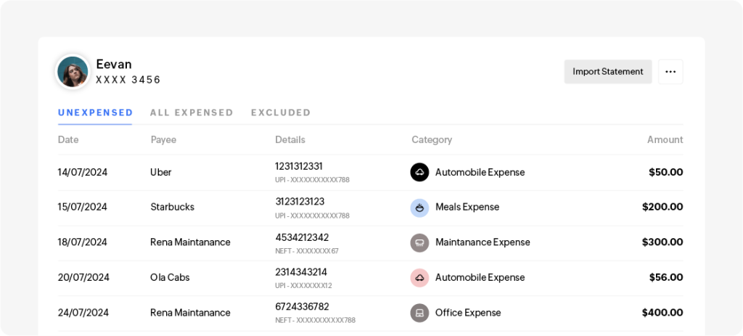The height and width of the screenshot is (336, 743).
Task: Select the Unexpensed tab
Action: 95,112
